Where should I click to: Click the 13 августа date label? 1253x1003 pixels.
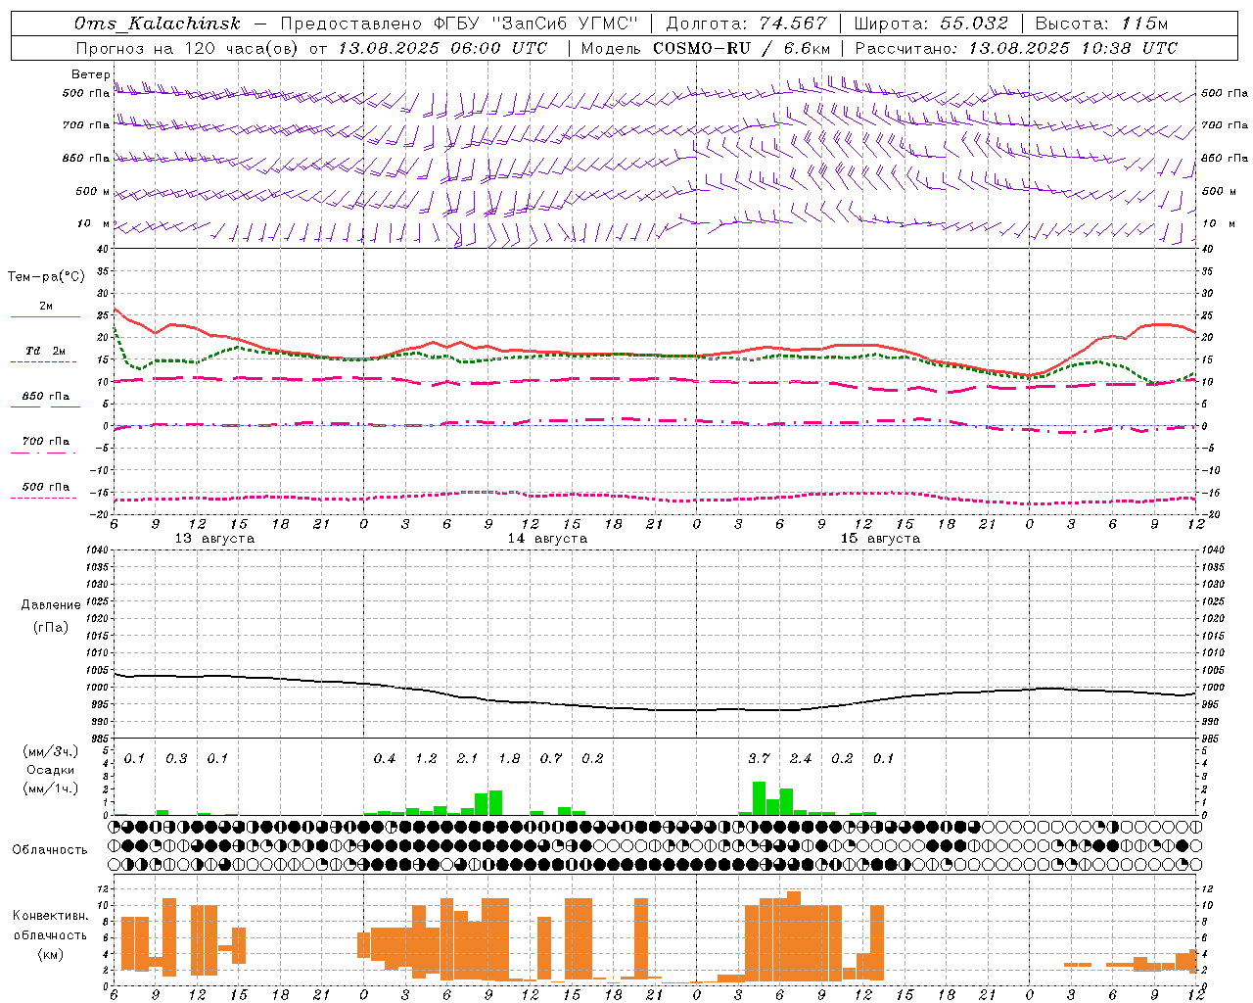214,539
